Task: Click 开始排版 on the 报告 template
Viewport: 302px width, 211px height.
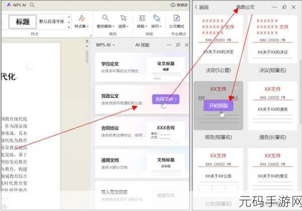Action: click(218, 105)
